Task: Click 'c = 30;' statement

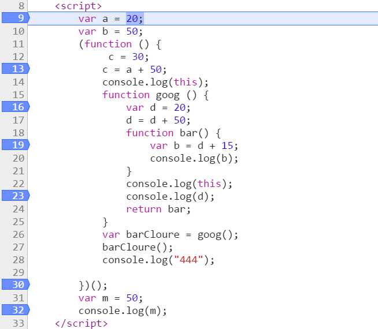Action: (129, 57)
